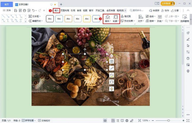Click the floating layout options icon beside shape
Image resolution: width=192 pixels, height=123 pixels.
(112, 61)
